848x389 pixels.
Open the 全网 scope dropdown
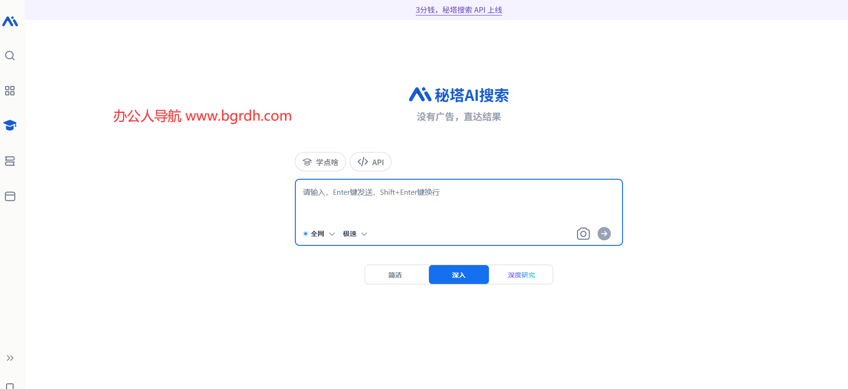[x=319, y=234]
